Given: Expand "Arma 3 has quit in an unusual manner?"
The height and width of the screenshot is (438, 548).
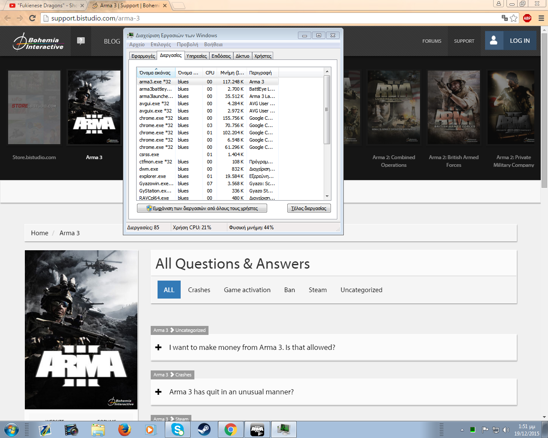Looking at the screenshot, I should pos(334,392).
